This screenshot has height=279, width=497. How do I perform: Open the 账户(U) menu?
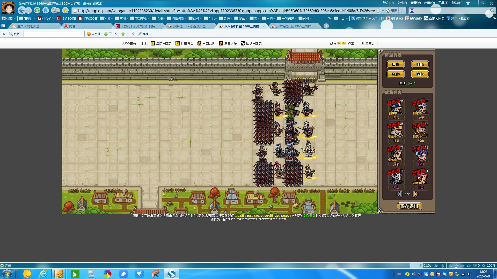pyautogui.click(x=388, y=3)
